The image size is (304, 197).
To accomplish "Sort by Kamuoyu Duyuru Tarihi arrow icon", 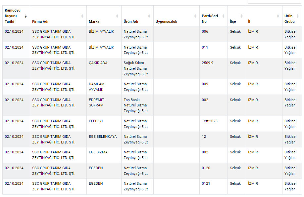I will 25,16.
